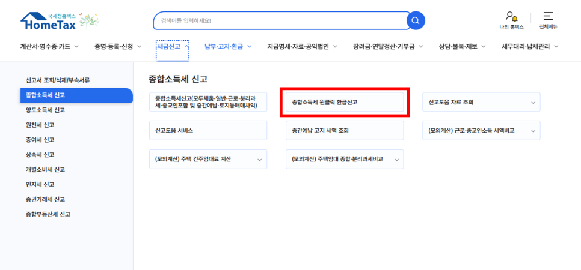Select 증권거래세 신고 sidebar item
Image resolution: width=581 pixels, height=270 pixels.
45,199
